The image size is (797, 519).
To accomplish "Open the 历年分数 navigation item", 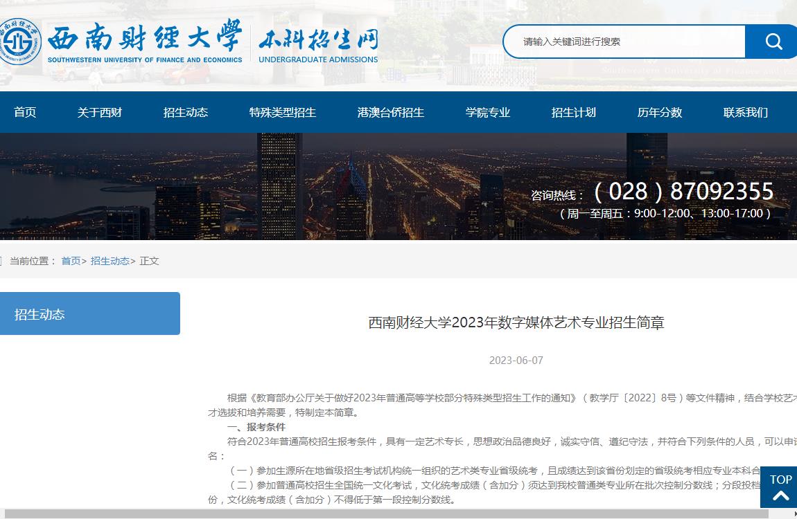I will click(x=660, y=112).
